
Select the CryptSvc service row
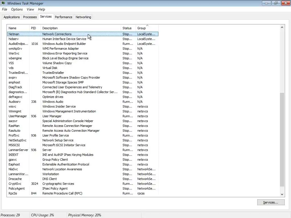83,184
